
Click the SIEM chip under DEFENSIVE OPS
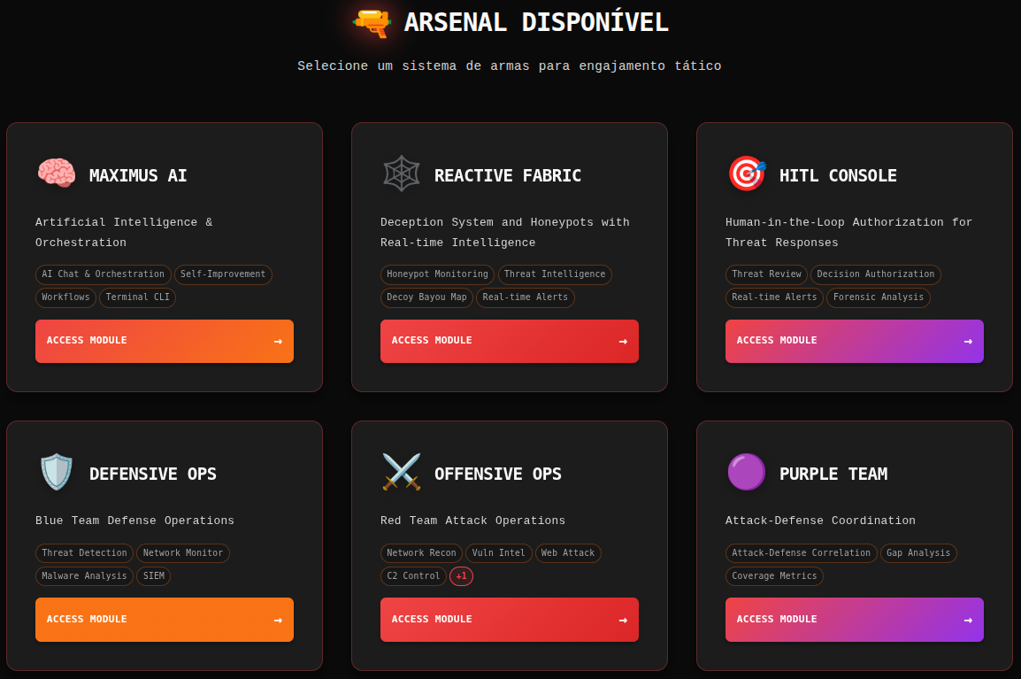coord(153,576)
